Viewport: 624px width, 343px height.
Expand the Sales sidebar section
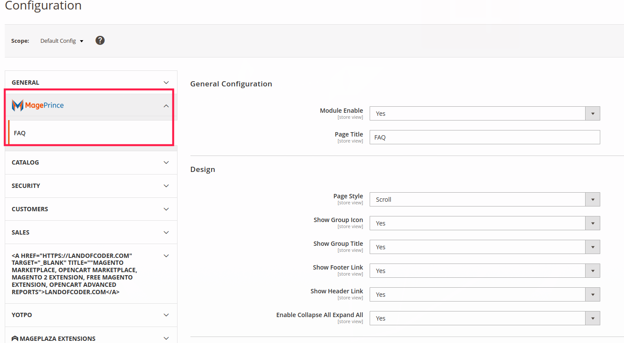coord(91,232)
